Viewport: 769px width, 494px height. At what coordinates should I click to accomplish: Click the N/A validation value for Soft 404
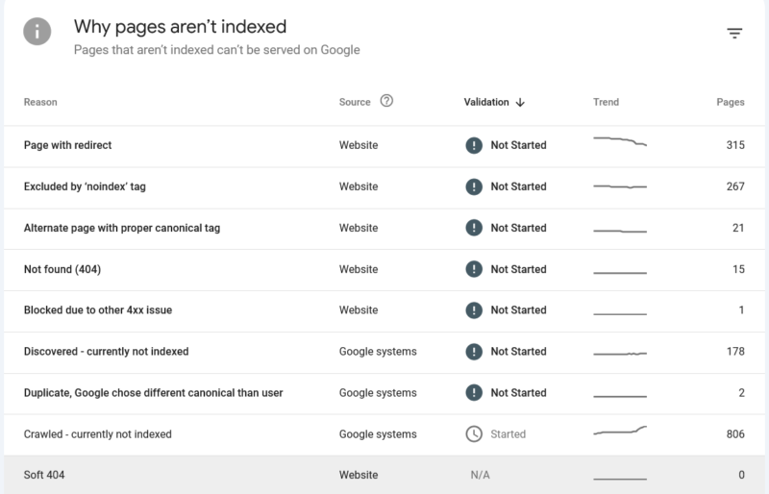click(480, 475)
